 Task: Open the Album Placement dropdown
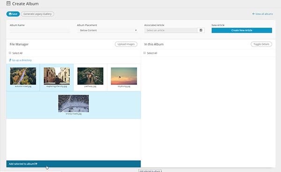click(107, 30)
